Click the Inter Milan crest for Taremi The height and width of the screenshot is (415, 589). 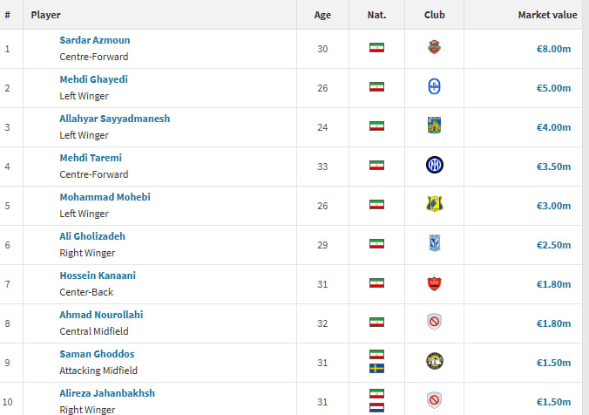coord(435,165)
